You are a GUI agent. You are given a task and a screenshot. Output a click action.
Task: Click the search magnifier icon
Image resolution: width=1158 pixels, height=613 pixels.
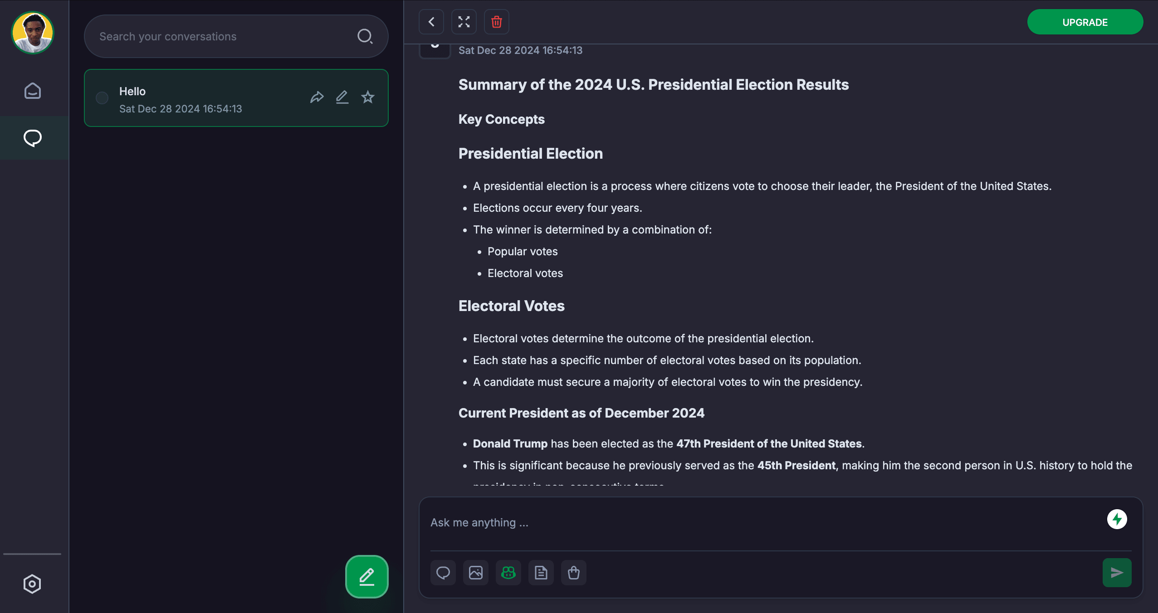pyautogui.click(x=365, y=36)
